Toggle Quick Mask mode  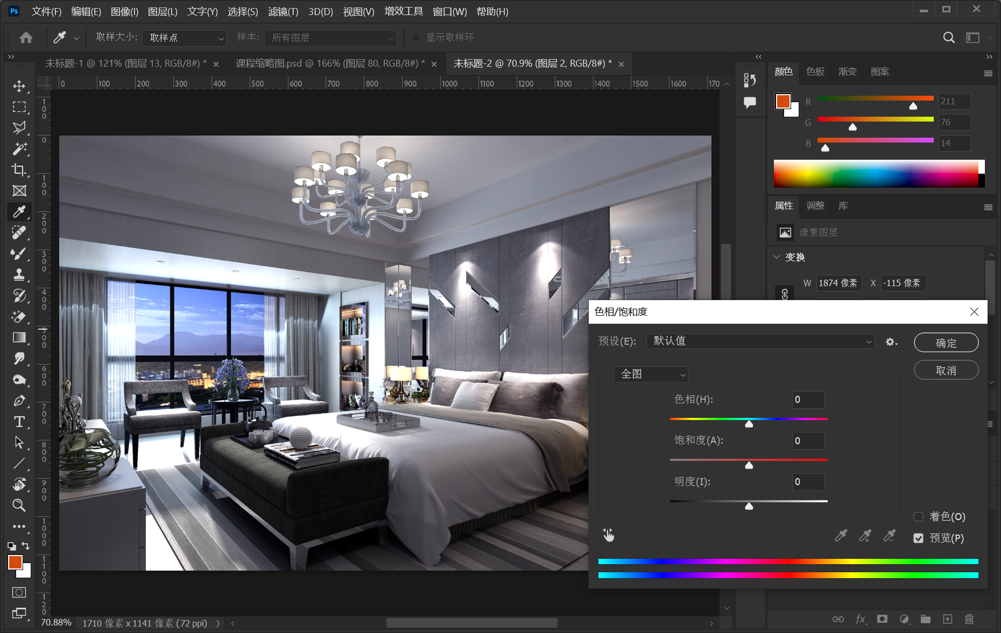pos(19,593)
